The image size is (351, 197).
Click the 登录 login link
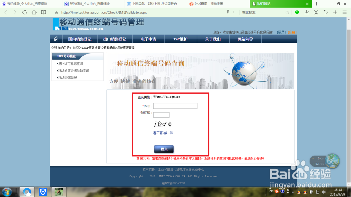(x=282, y=32)
